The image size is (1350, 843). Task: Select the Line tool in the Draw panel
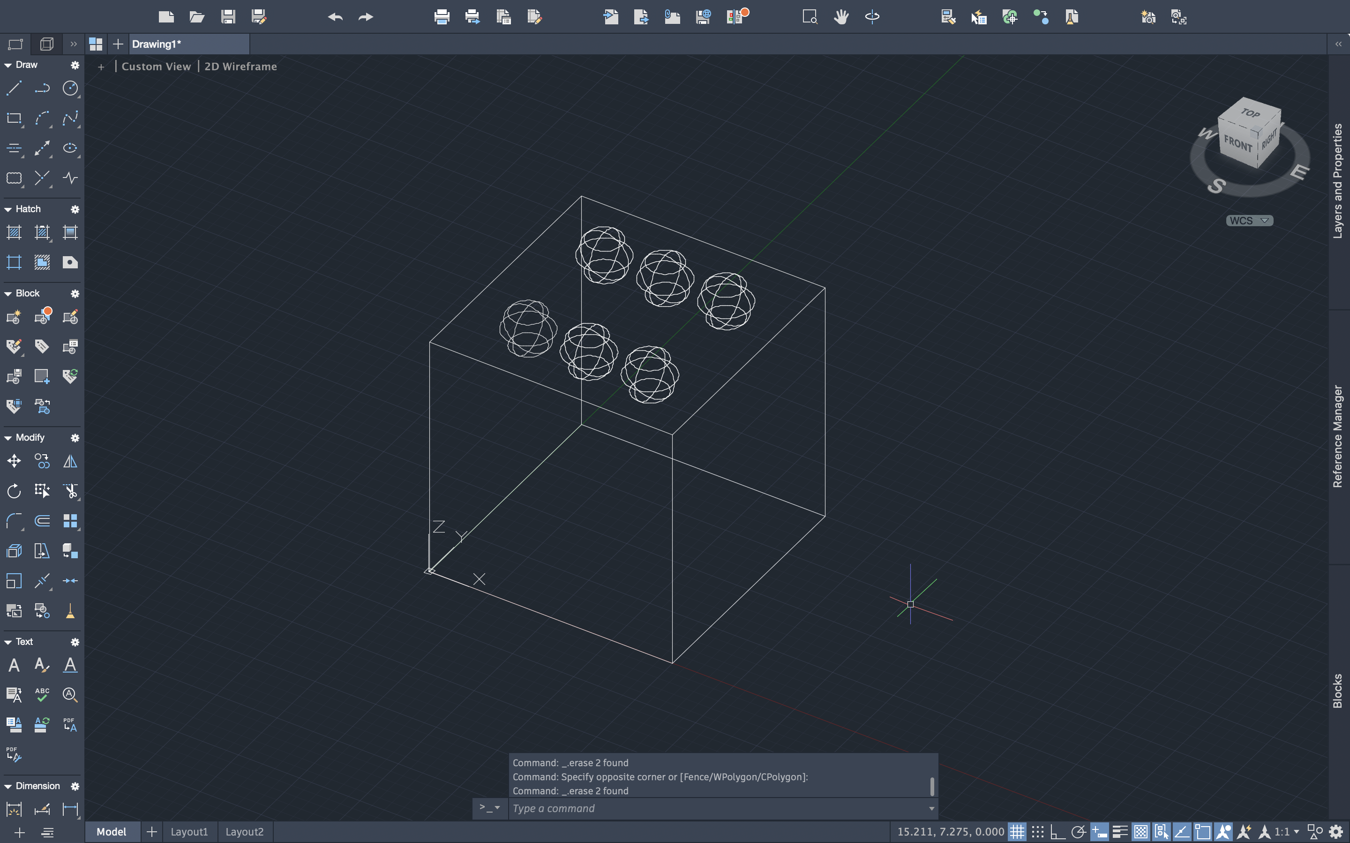[x=14, y=88]
